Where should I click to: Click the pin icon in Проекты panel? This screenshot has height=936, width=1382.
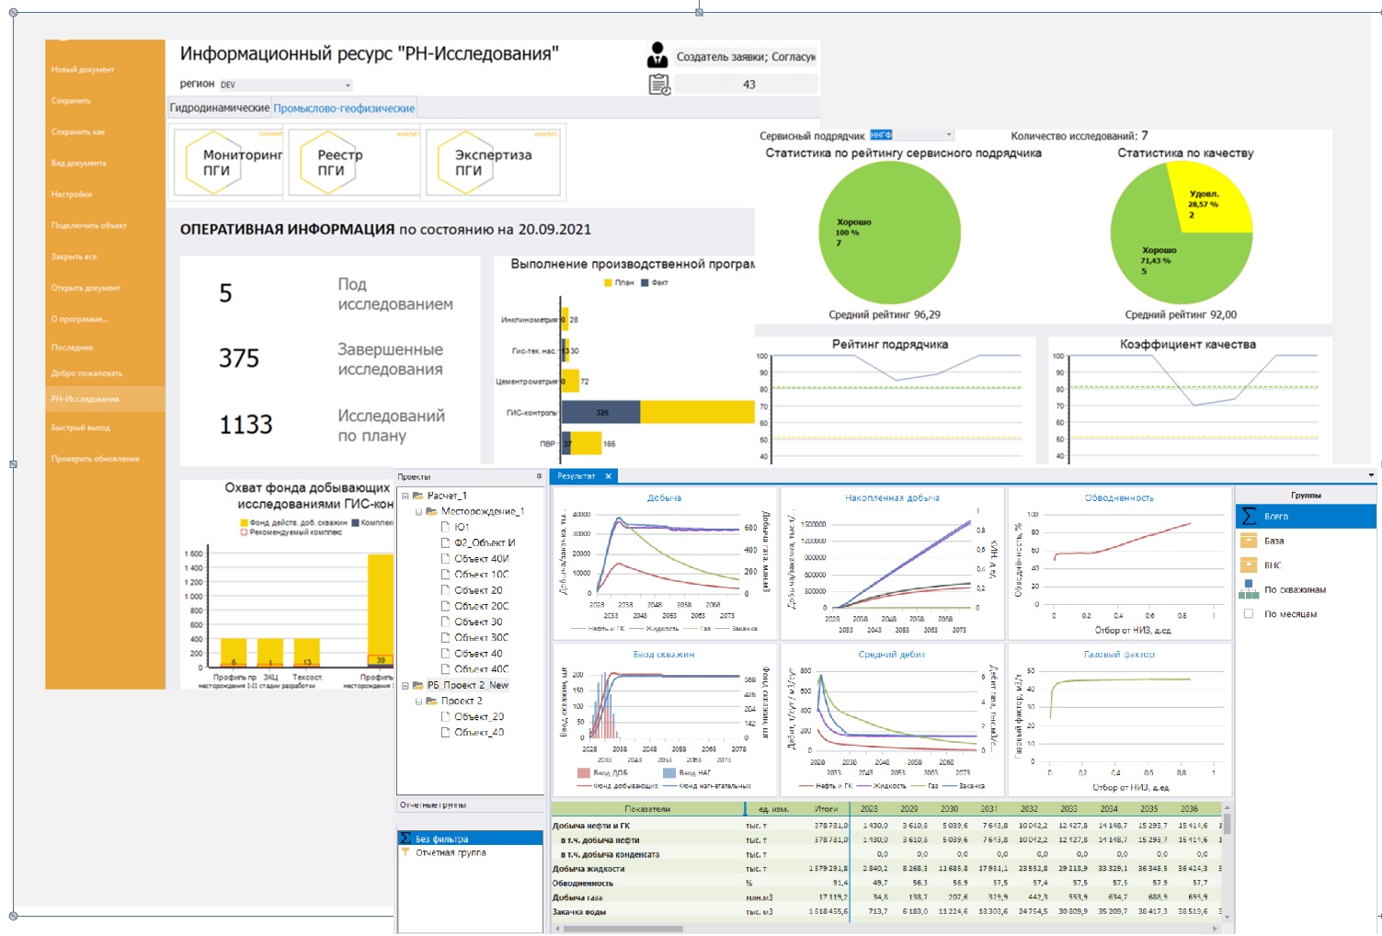tap(539, 476)
